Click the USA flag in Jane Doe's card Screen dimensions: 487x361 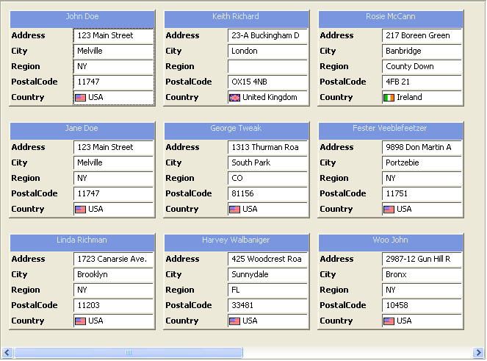(x=81, y=210)
